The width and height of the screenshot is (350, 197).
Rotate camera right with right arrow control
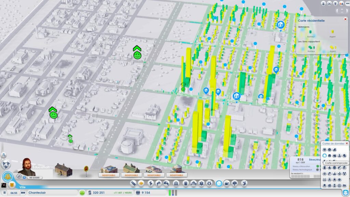tap(347, 11)
